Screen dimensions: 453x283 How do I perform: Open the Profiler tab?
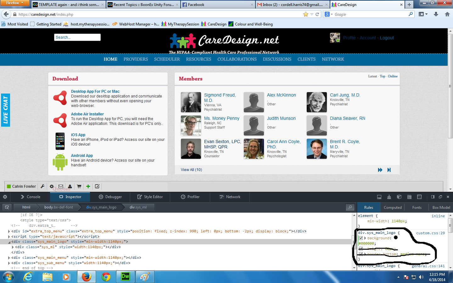190,197
